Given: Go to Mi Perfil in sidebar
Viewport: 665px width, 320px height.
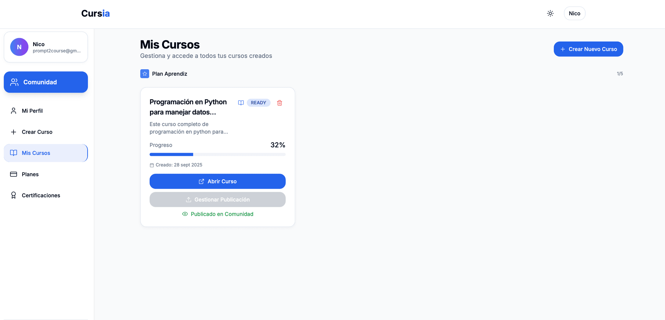Looking at the screenshot, I should [x=32, y=111].
